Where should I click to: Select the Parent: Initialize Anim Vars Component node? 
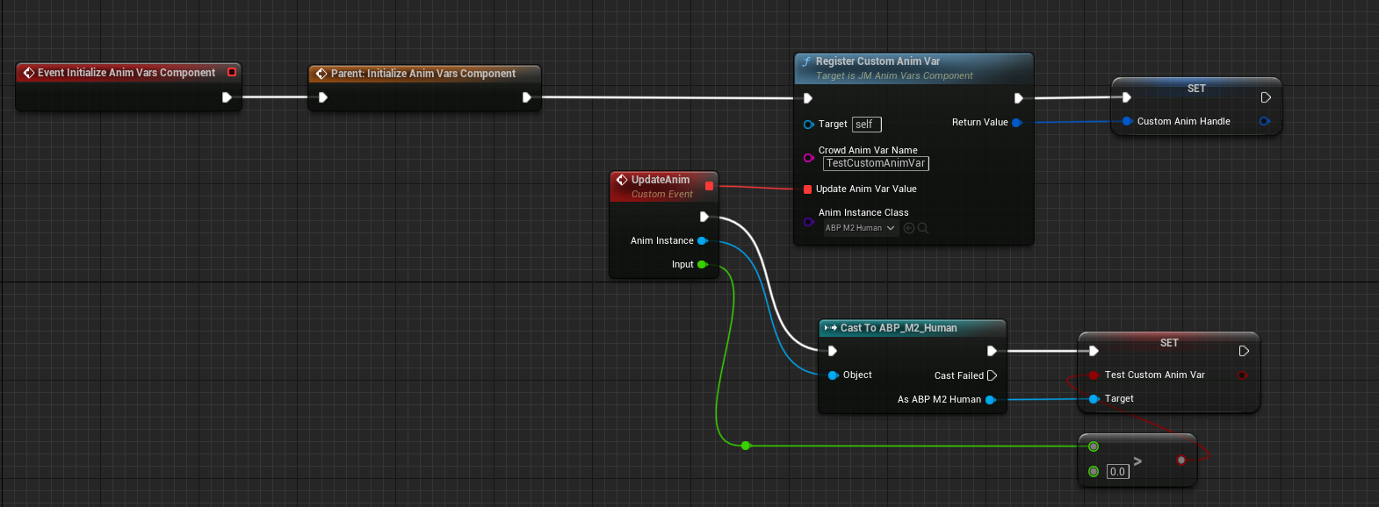click(423, 74)
